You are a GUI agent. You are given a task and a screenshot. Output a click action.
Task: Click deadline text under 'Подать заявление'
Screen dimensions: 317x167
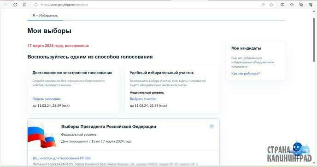(x=51, y=106)
